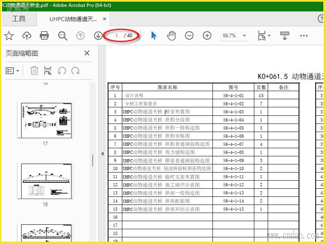Click the 现浇桥面板钢筋构造图 row text
This screenshot has height=243, width=325.
(x=187, y=168)
